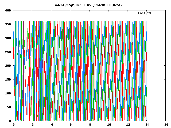Click the y-axis label 400

tap(8, 10)
